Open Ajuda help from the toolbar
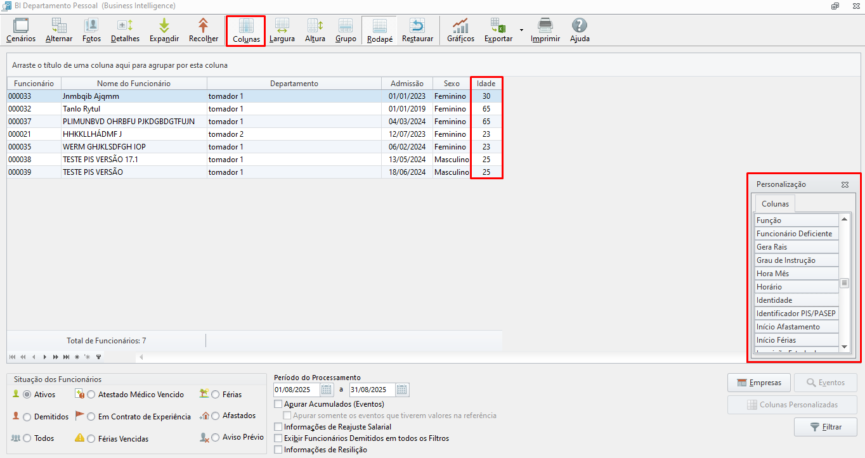This screenshot has width=865, height=458. 580,30
